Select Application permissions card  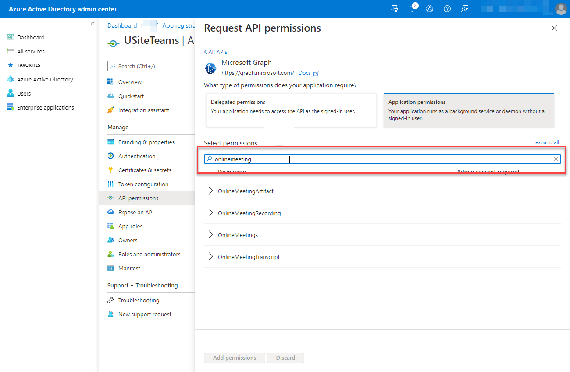[x=469, y=110]
